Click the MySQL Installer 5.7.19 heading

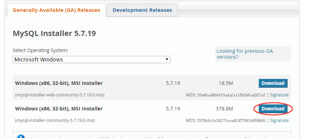(54, 33)
